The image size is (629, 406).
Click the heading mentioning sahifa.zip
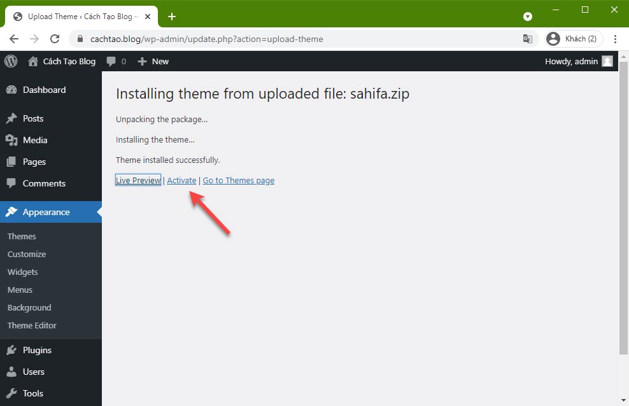point(263,94)
